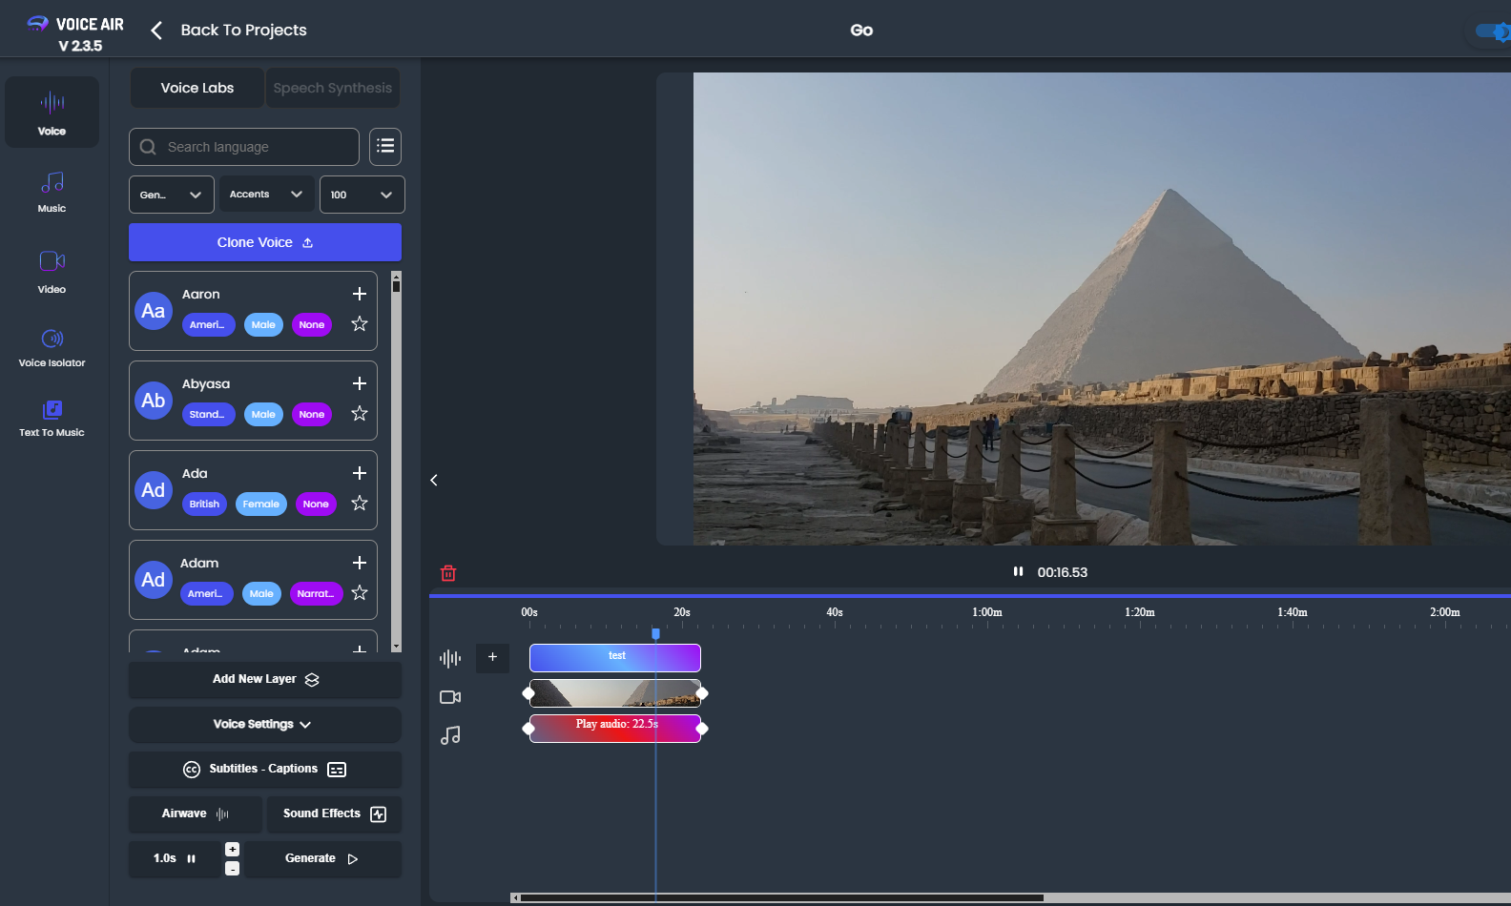Screen dimensions: 1511x906
Task: Click the Generate button
Action: click(x=322, y=858)
